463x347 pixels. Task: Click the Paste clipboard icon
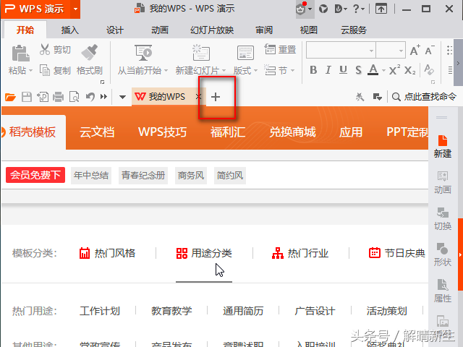click(x=20, y=53)
